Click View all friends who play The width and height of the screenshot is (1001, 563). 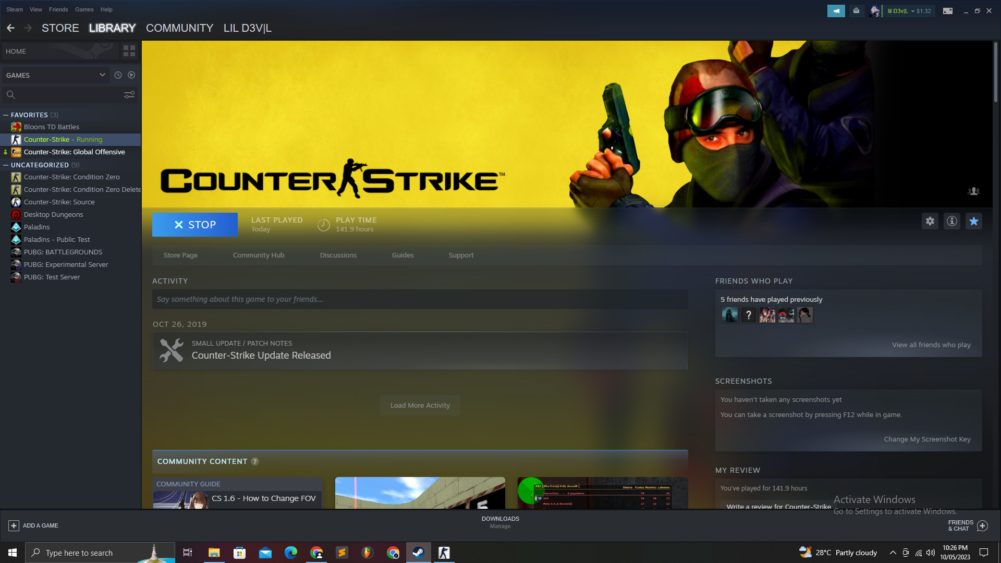point(931,345)
